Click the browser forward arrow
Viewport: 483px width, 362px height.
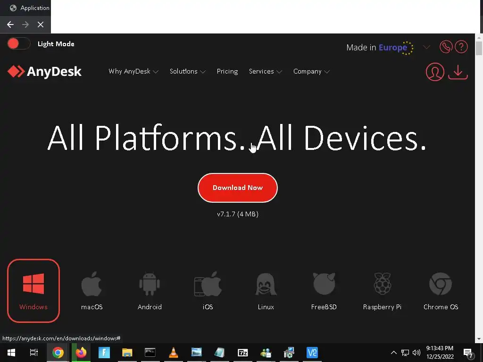25,25
